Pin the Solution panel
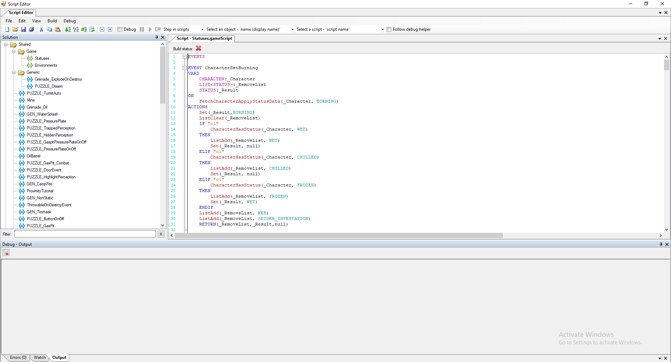Viewport: 671px width, 362px height. (157, 37)
